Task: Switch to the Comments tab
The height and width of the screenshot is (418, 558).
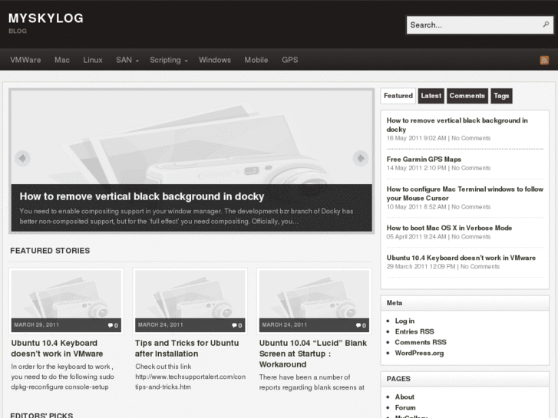Action: [467, 96]
